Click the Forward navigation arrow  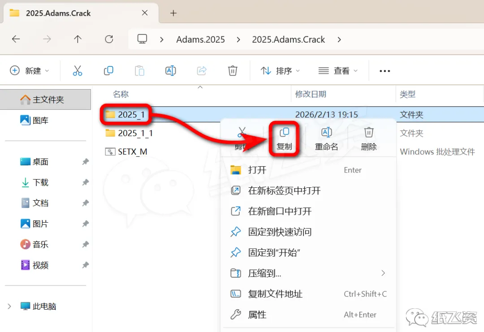(x=47, y=39)
